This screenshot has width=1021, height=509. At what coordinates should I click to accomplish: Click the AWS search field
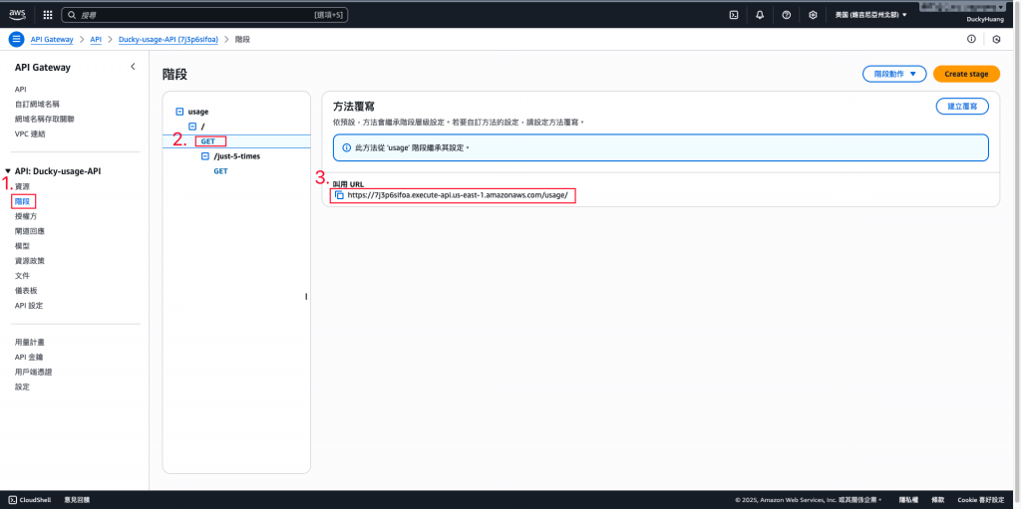coord(204,14)
